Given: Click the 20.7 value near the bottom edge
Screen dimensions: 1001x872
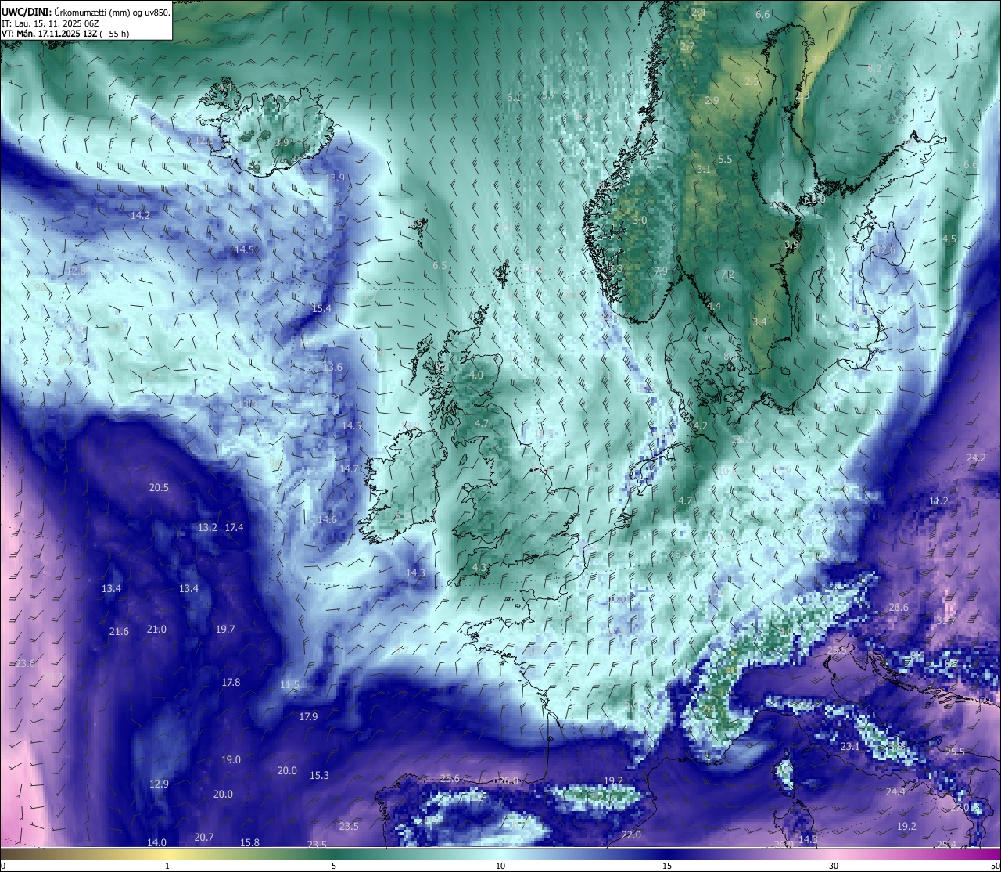Looking at the screenshot, I should [203, 838].
